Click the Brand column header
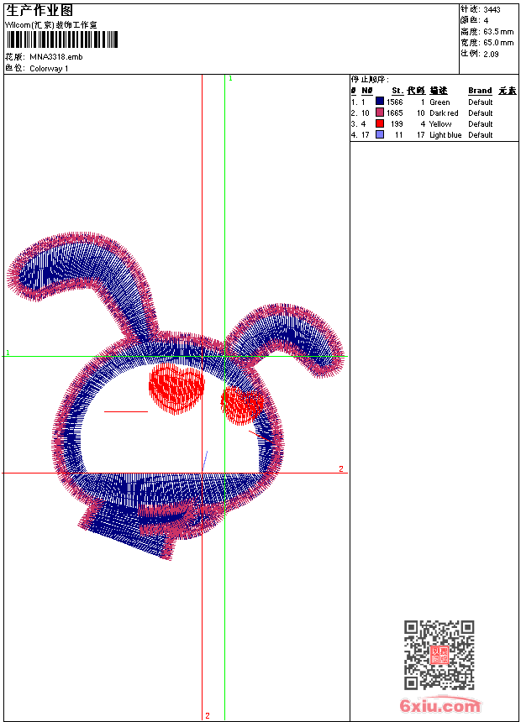This screenshot has width=521, height=722. click(480, 91)
